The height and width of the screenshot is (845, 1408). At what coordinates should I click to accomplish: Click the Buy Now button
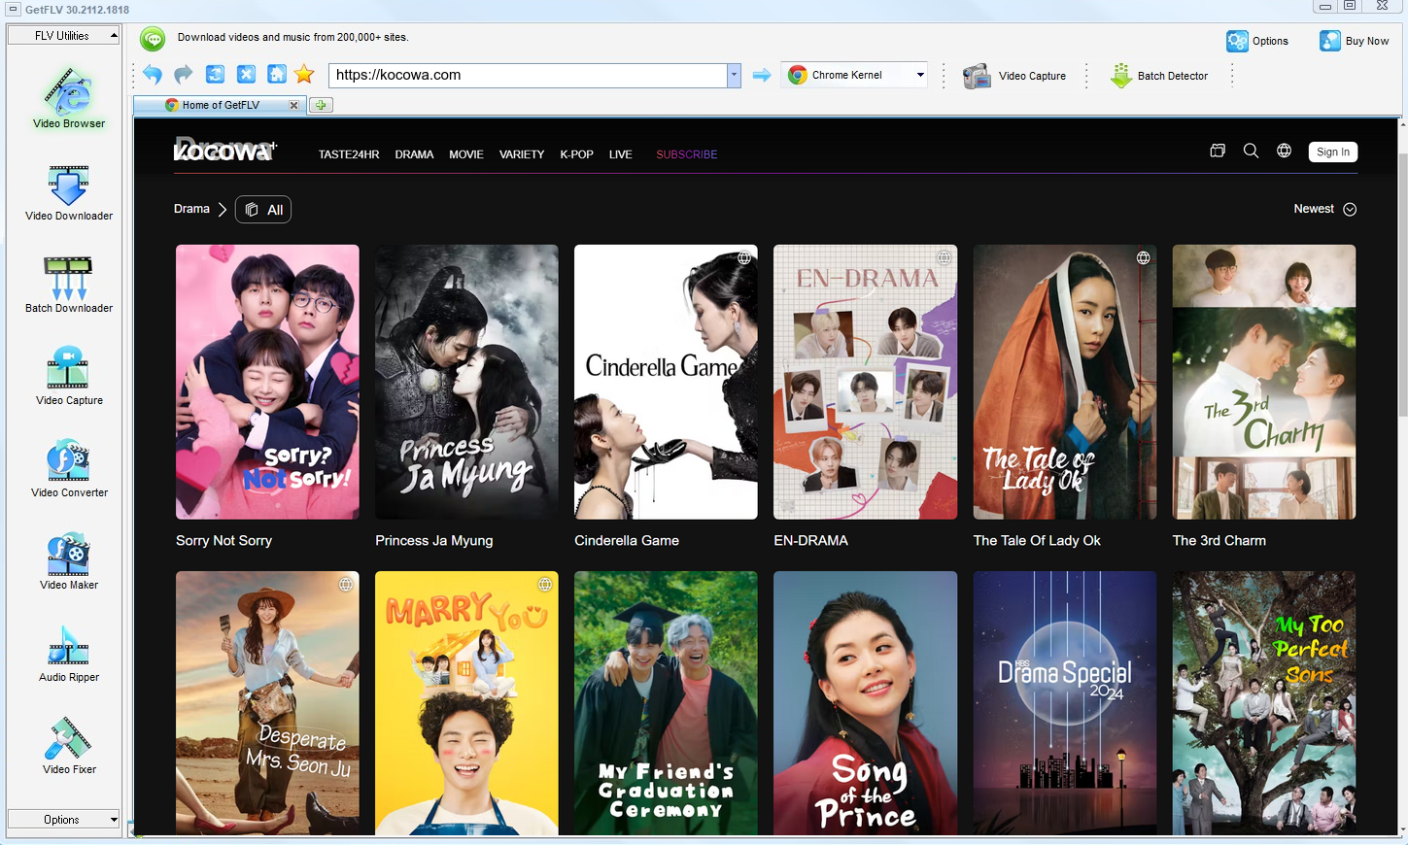[x=1354, y=41]
